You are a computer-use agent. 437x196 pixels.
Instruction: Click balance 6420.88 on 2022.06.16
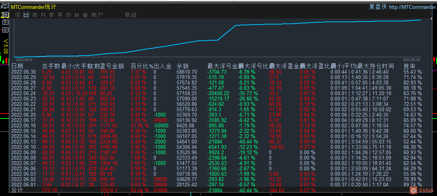[x=185, y=125]
